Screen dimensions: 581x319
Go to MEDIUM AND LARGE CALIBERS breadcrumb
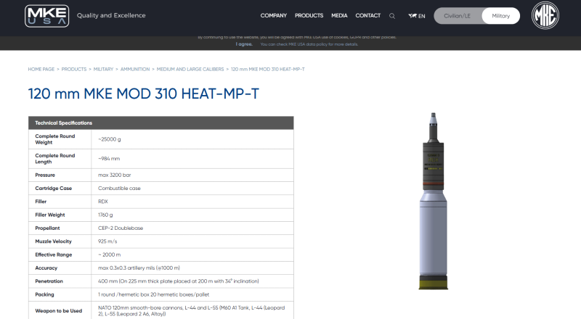click(x=190, y=69)
